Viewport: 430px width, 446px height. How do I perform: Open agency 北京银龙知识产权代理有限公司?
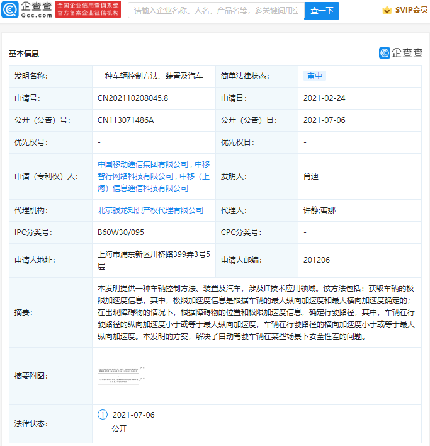(x=150, y=210)
